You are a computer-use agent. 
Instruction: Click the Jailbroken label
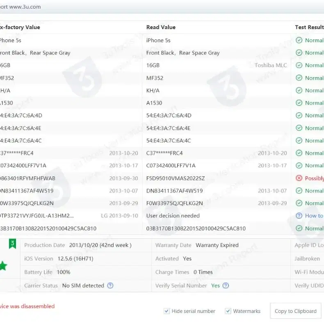pyautogui.click(x=307, y=259)
